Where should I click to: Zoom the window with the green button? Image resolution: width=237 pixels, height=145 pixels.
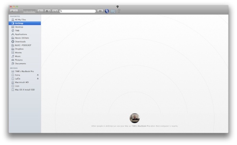pyautogui.click(x=17, y=7)
